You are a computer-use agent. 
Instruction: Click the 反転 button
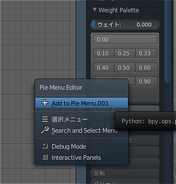click(x=125, y=173)
